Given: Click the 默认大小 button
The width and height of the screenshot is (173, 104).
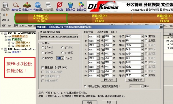Looking at the screenshot, I should [x=109, y=80].
